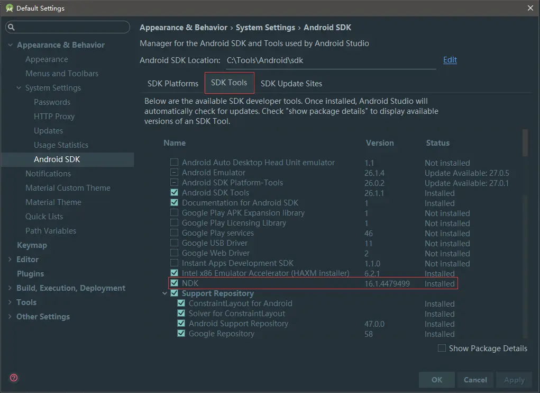Screen dimensions: 540x393
Task: Open Notifications settings
Action: (x=48, y=174)
